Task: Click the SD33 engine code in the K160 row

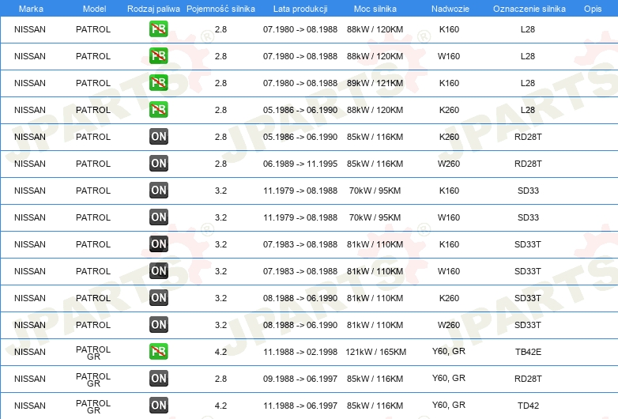Action: [528, 191]
